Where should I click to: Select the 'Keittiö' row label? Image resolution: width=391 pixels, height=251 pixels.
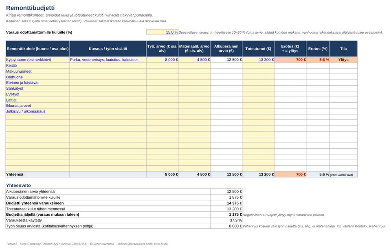click(37, 65)
